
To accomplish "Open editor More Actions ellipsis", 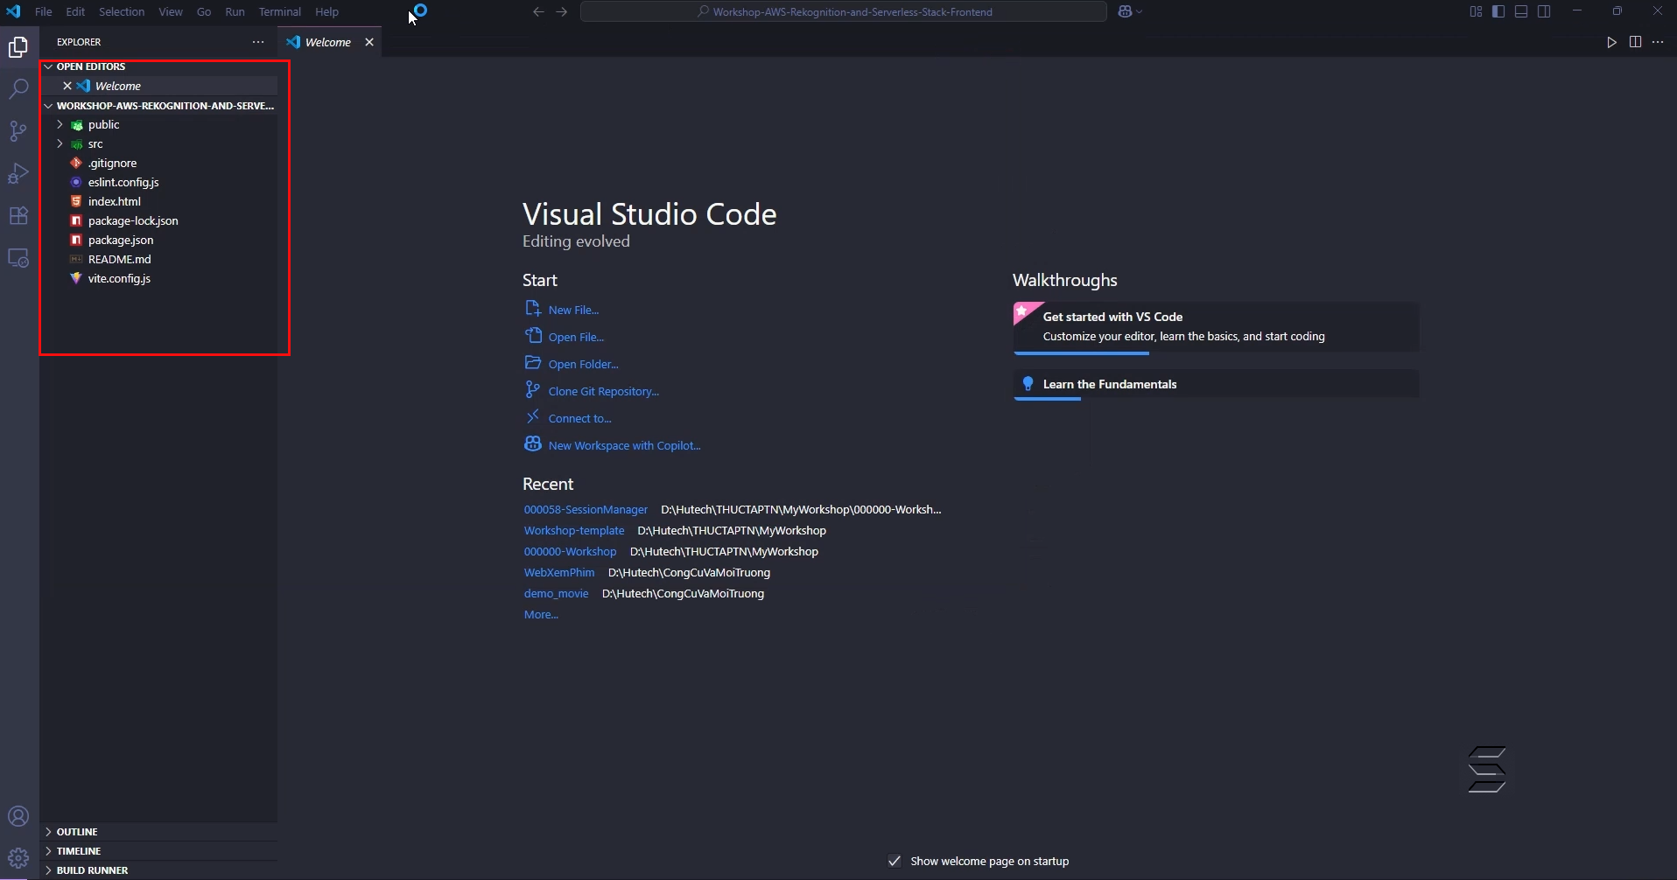I will pyautogui.click(x=1658, y=42).
